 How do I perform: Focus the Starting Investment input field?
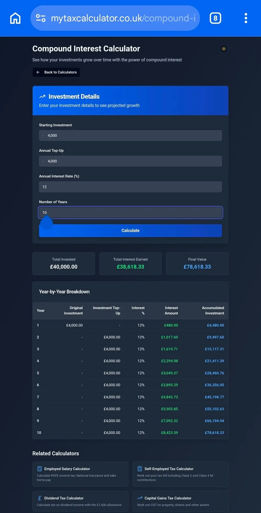pos(130,136)
